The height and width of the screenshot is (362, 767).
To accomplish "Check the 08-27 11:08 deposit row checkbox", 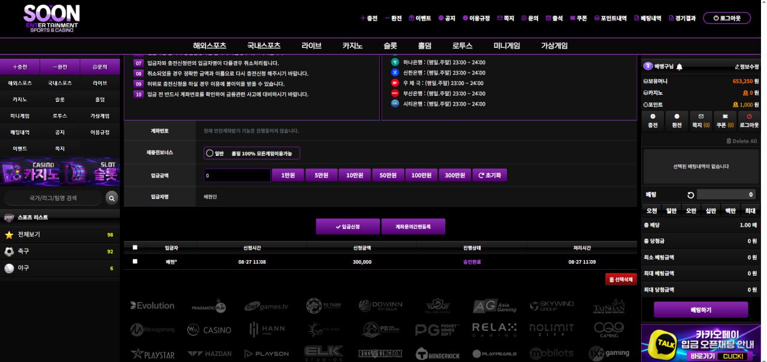I will pos(135,261).
